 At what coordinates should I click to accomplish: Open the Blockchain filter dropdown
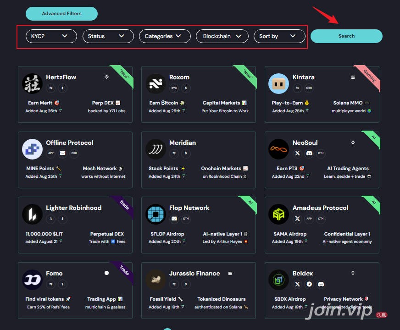coord(222,36)
